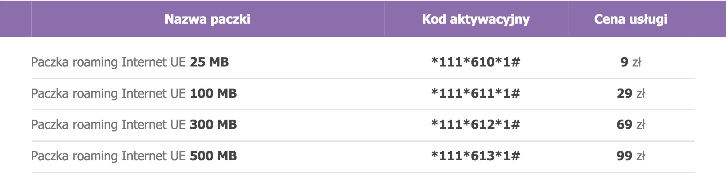Click activation code *111*613*1#

coord(476,156)
